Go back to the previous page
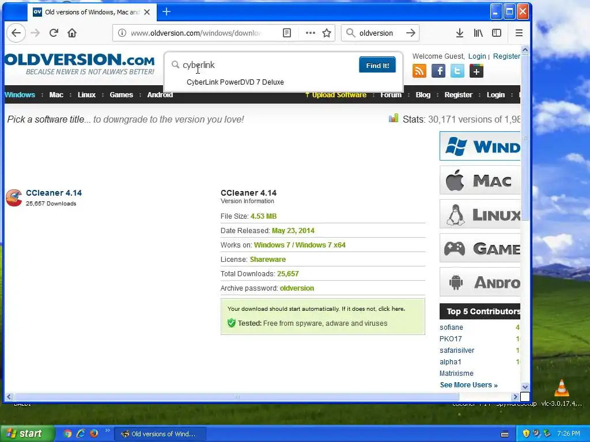590x442 pixels. tap(16, 33)
